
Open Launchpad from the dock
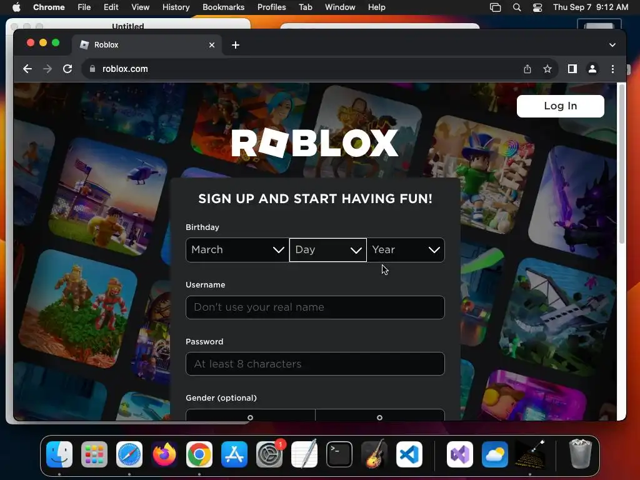click(94, 454)
